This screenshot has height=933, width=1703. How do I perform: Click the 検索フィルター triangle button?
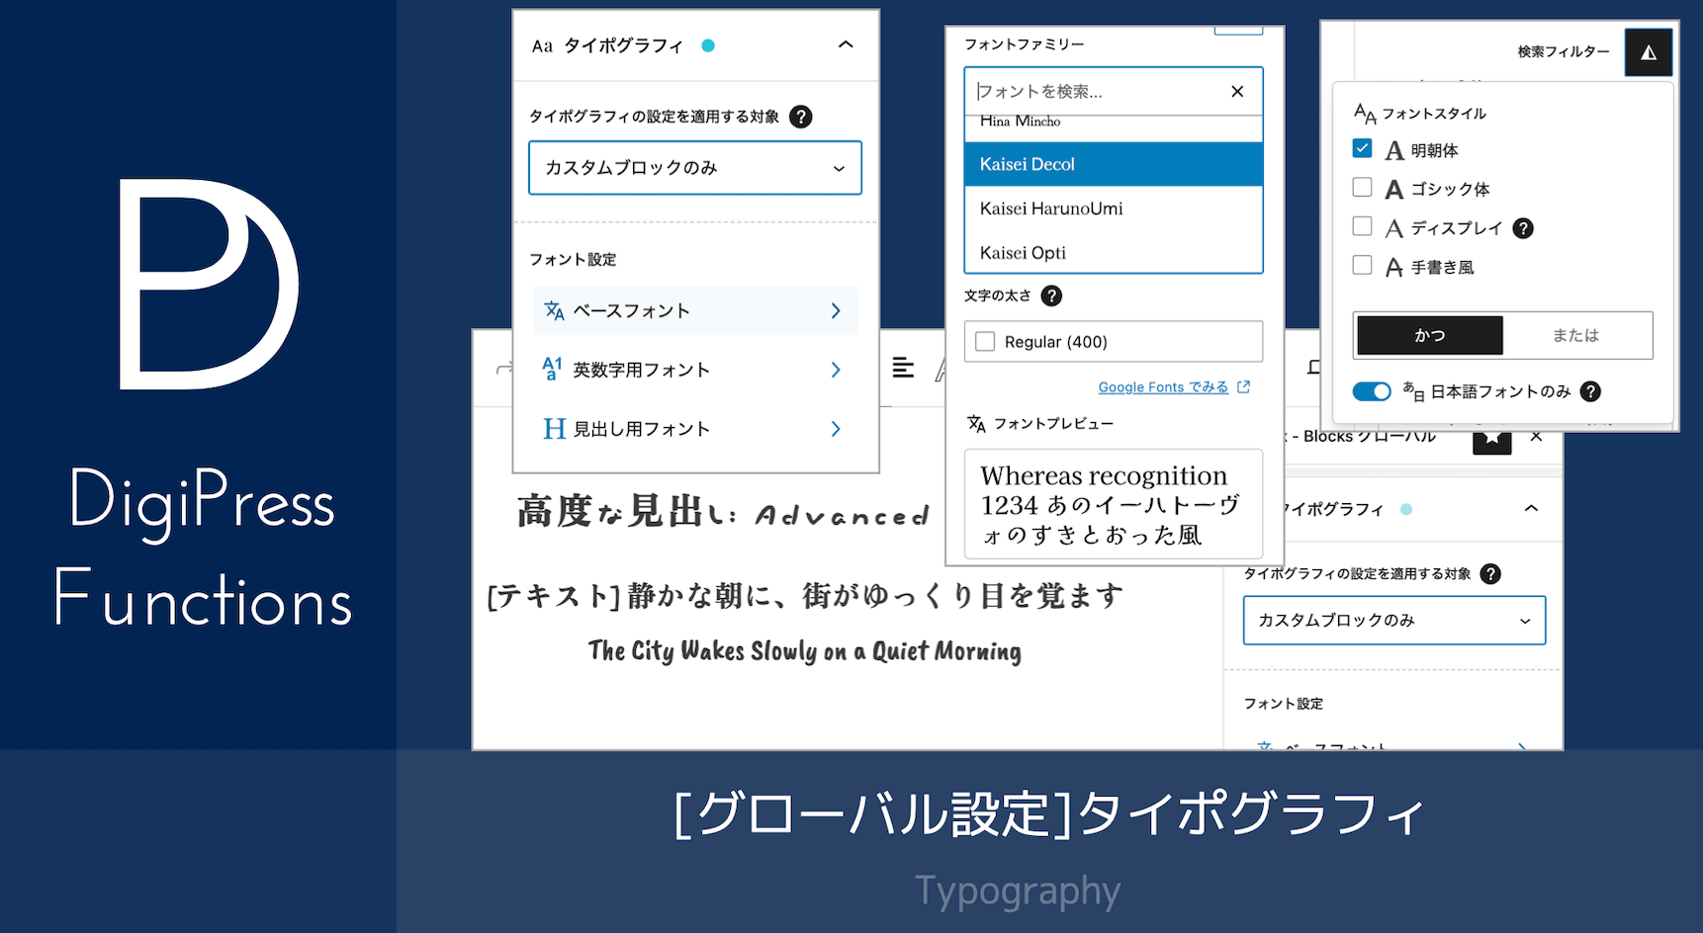pyautogui.click(x=1649, y=52)
